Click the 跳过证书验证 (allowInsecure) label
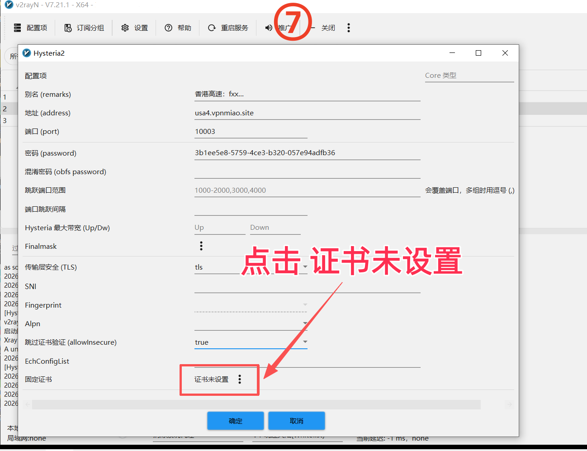 click(71, 342)
